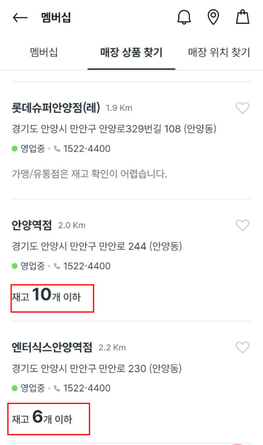The height and width of the screenshot is (445, 263).
Task: Select the 안양역점 list entry
Action: [31, 226]
